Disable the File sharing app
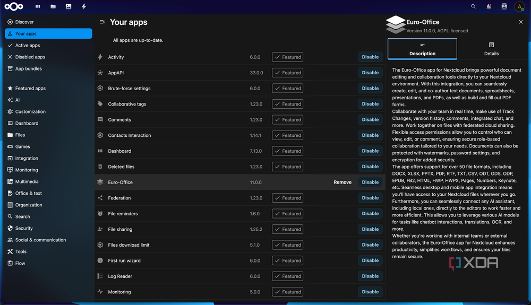 pyautogui.click(x=370, y=229)
